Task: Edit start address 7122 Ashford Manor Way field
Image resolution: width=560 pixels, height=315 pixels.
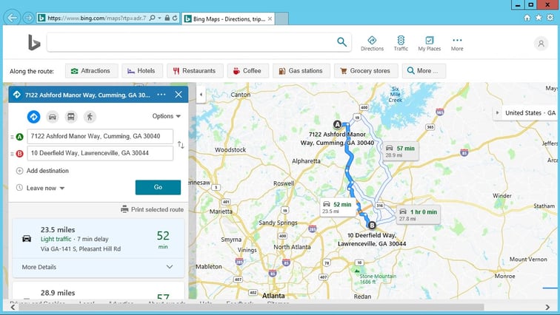Action: [100, 136]
